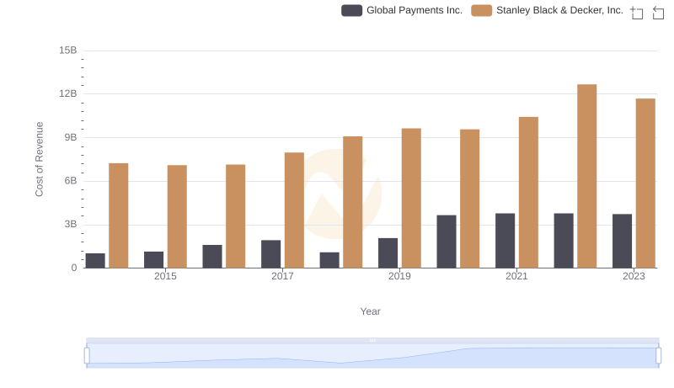This screenshot has width=674, height=388.
Task: Click the 2020 Global Payments bar
Action: pos(447,242)
